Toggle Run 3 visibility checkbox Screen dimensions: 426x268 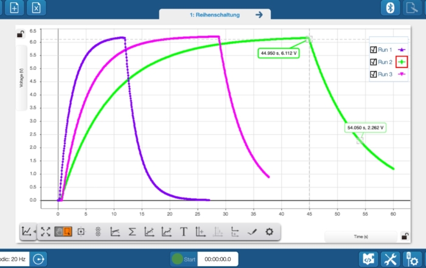[x=374, y=74]
